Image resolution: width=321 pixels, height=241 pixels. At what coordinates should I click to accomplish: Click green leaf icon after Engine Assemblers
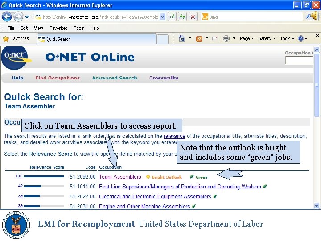(194, 206)
